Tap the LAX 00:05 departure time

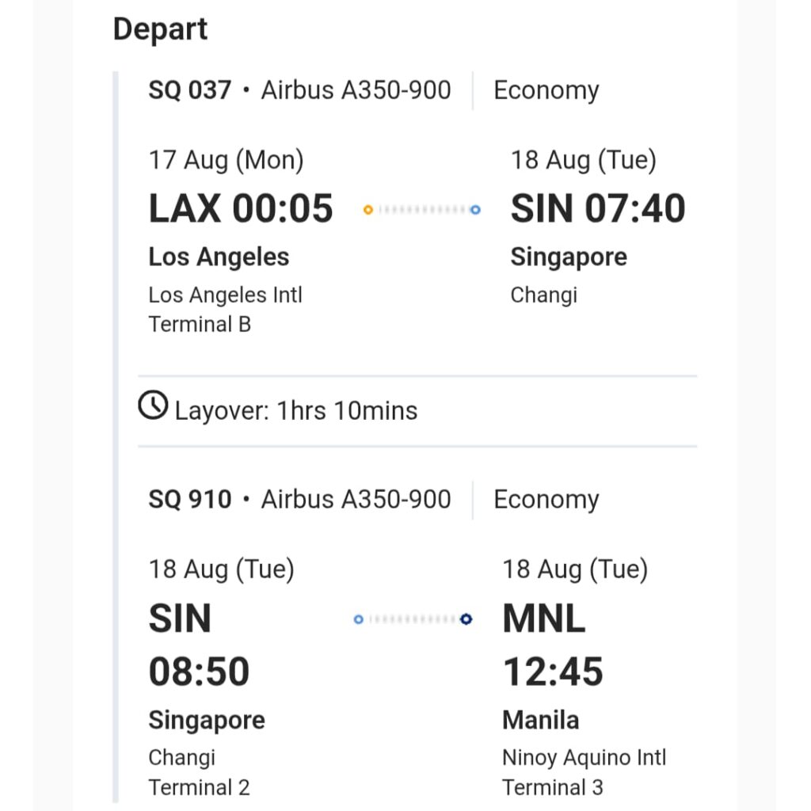tap(241, 209)
